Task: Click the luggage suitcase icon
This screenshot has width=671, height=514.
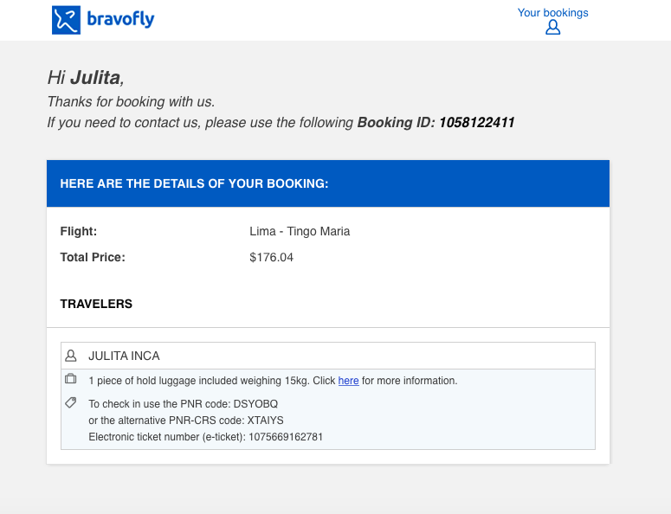Action: coord(71,378)
